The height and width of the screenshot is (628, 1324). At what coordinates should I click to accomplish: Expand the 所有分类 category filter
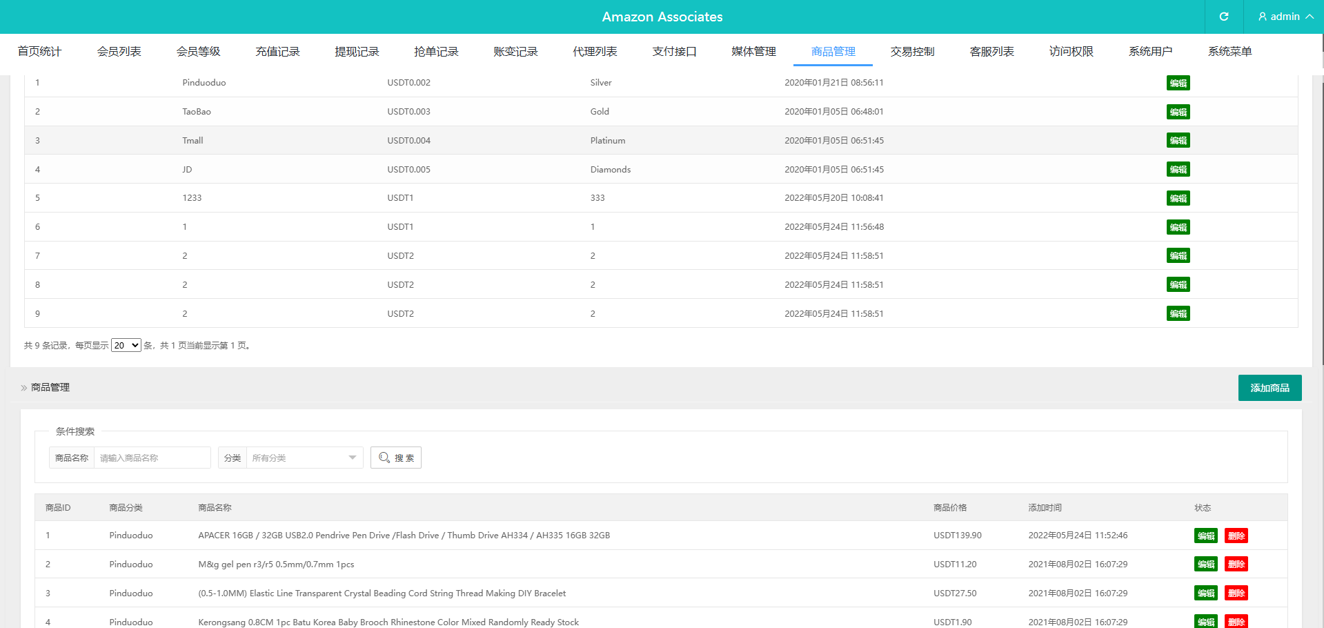(x=304, y=458)
